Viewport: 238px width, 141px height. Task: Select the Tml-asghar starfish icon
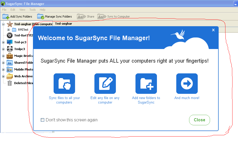(10, 24)
